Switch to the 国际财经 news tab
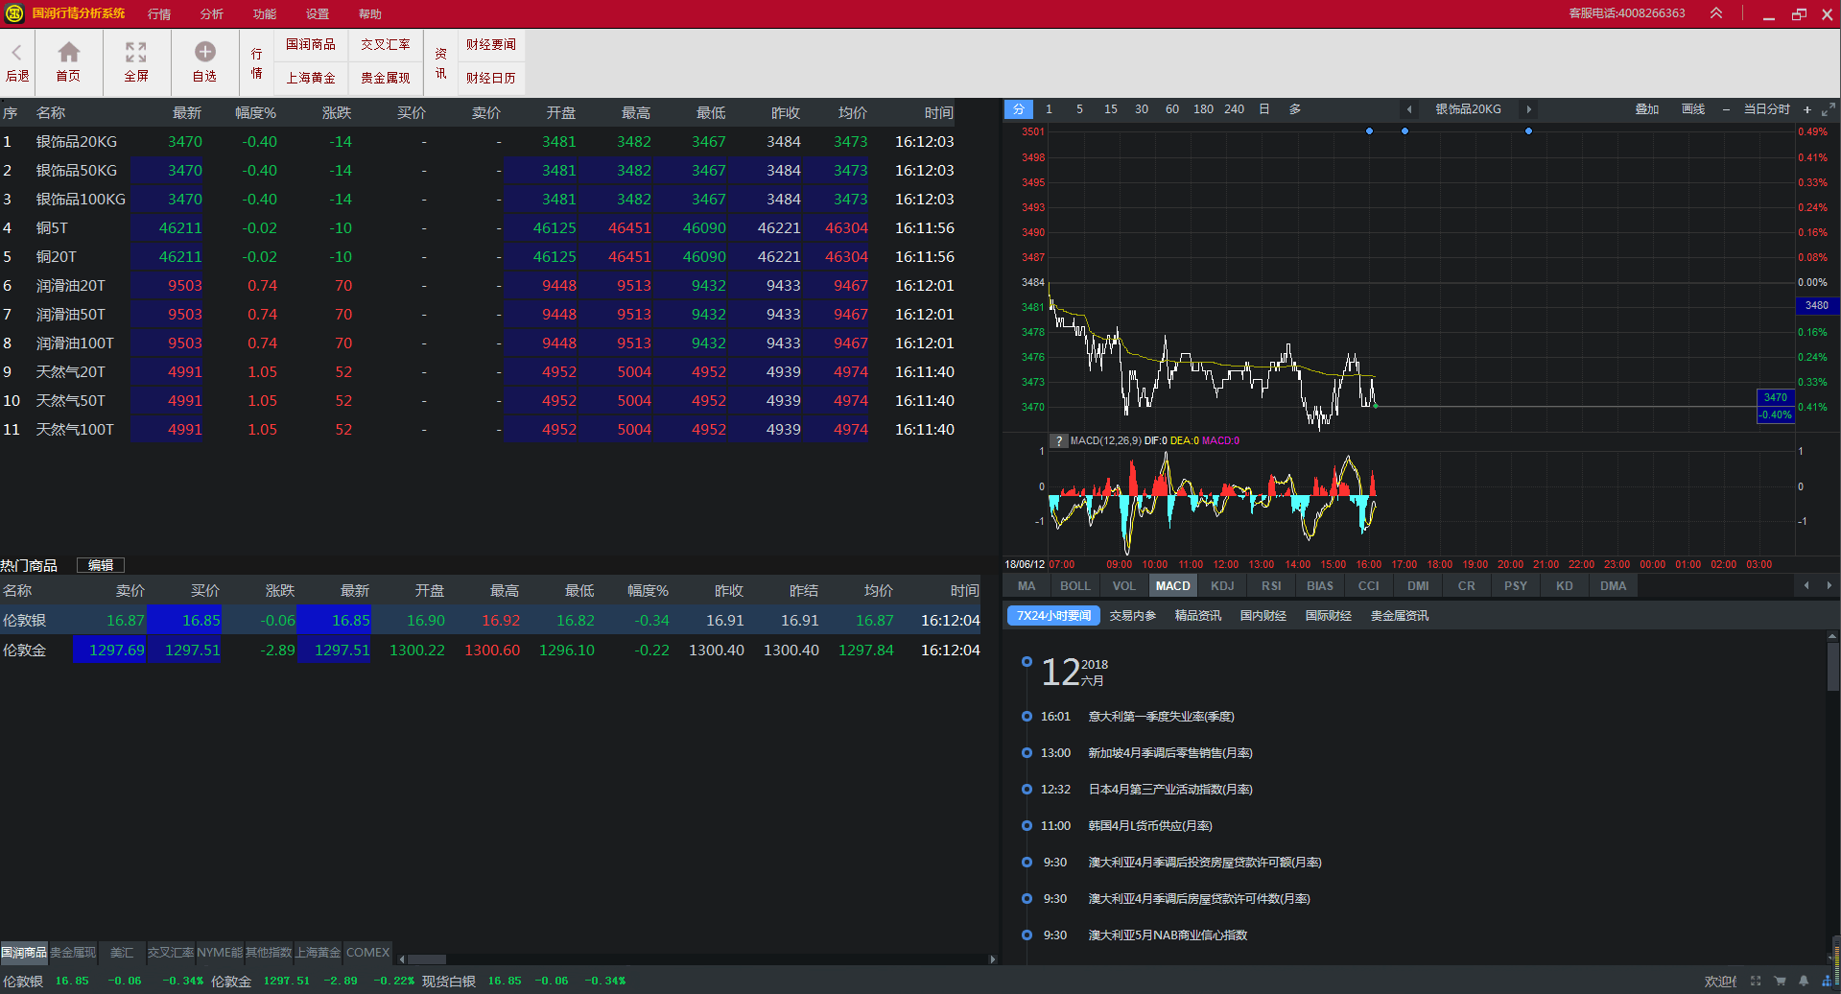The image size is (1841, 994). tap(1329, 616)
